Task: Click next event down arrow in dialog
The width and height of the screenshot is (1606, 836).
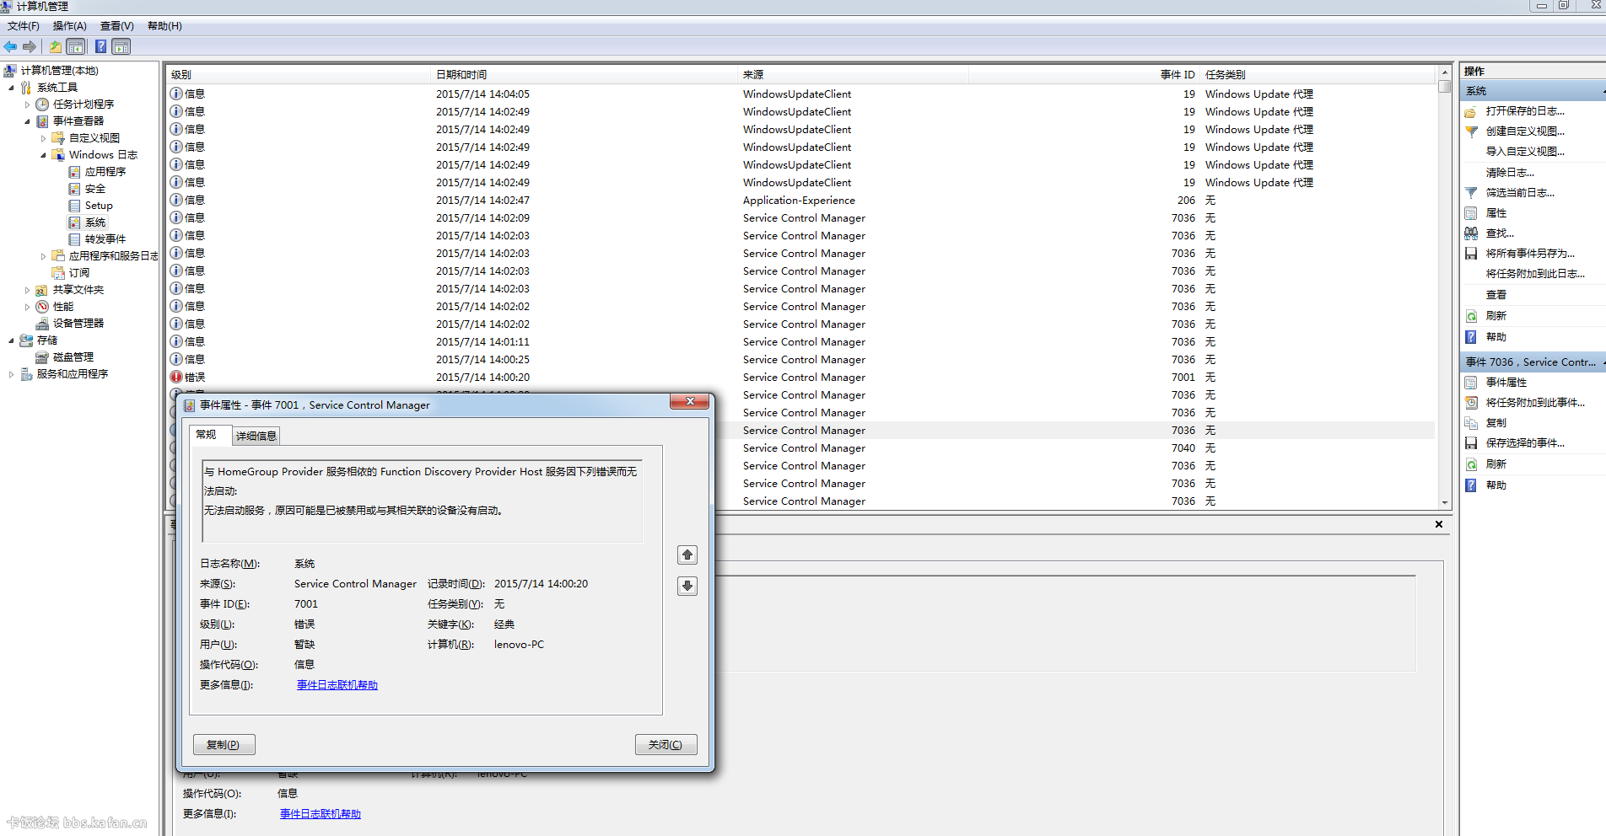Action: point(687,586)
